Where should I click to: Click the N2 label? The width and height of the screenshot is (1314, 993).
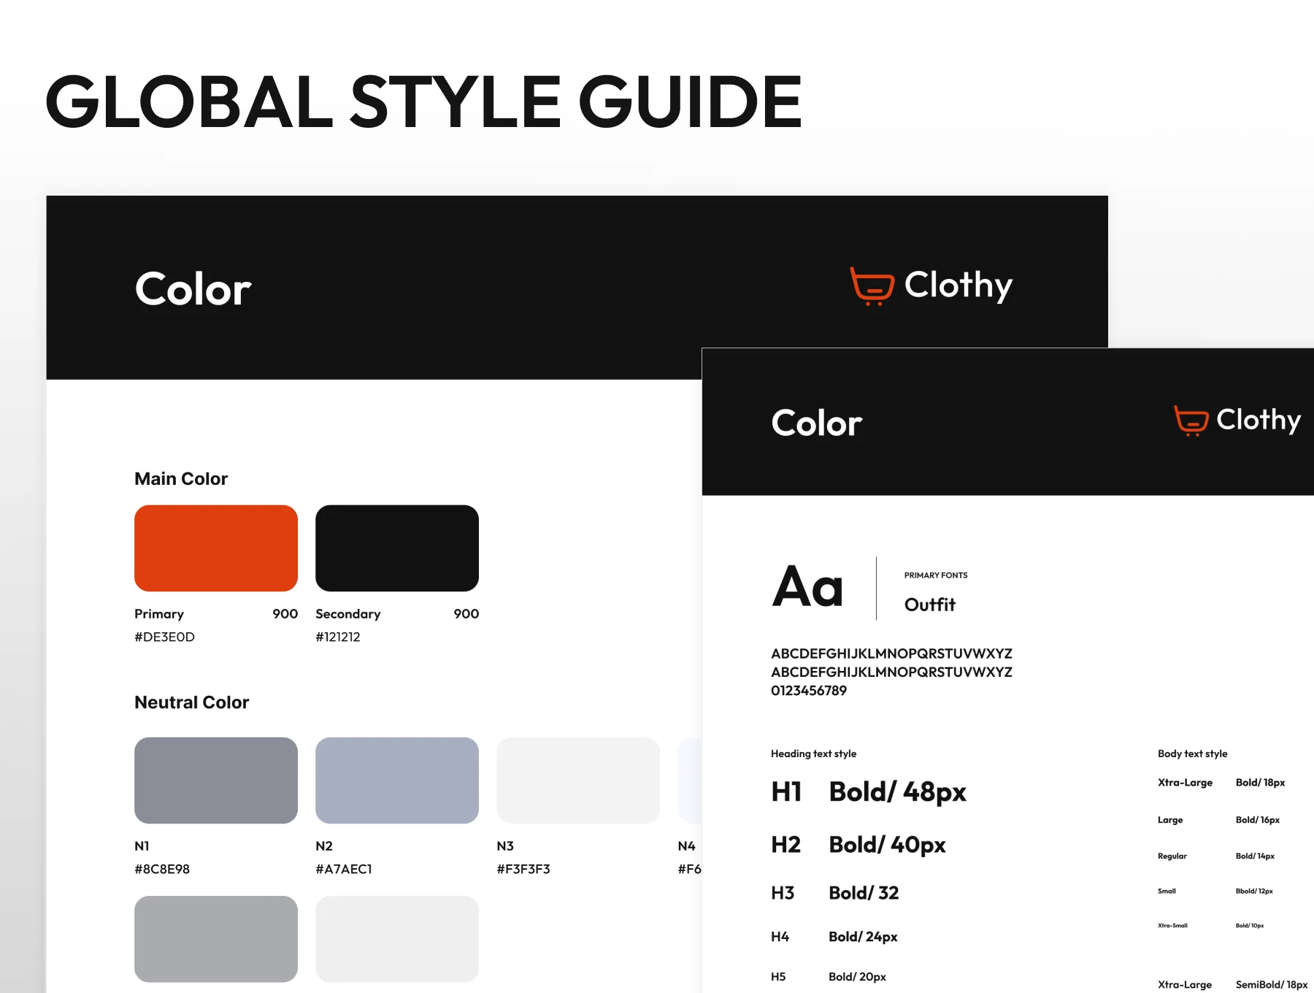coord(324,846)
